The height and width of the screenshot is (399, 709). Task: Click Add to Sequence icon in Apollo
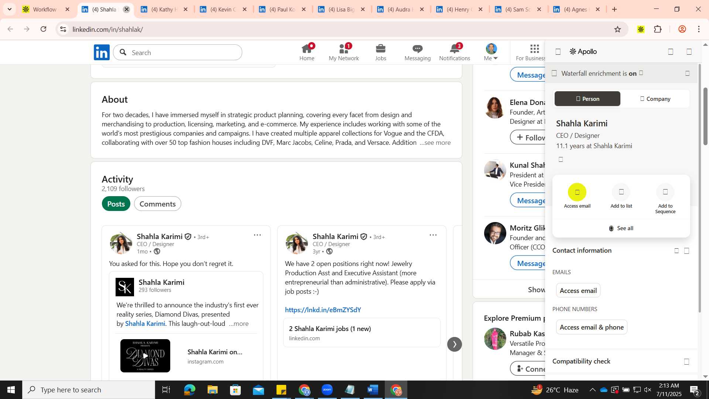[665, 192]
